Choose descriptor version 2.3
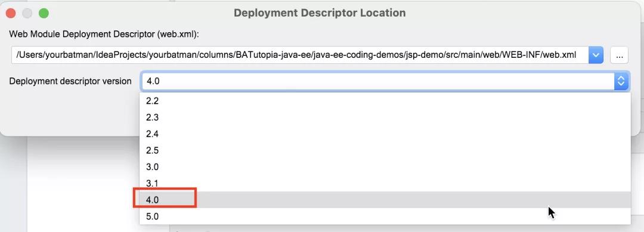Screen dimensions: 644x232 (x=385, y=117)
